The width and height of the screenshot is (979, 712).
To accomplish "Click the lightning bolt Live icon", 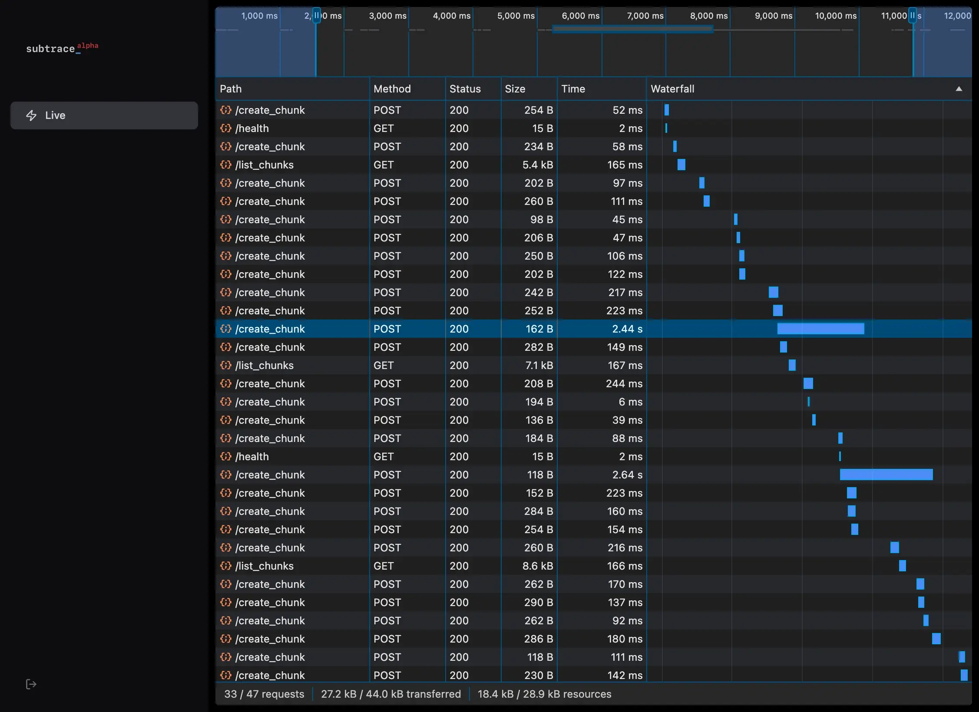I will pos(31,115).
